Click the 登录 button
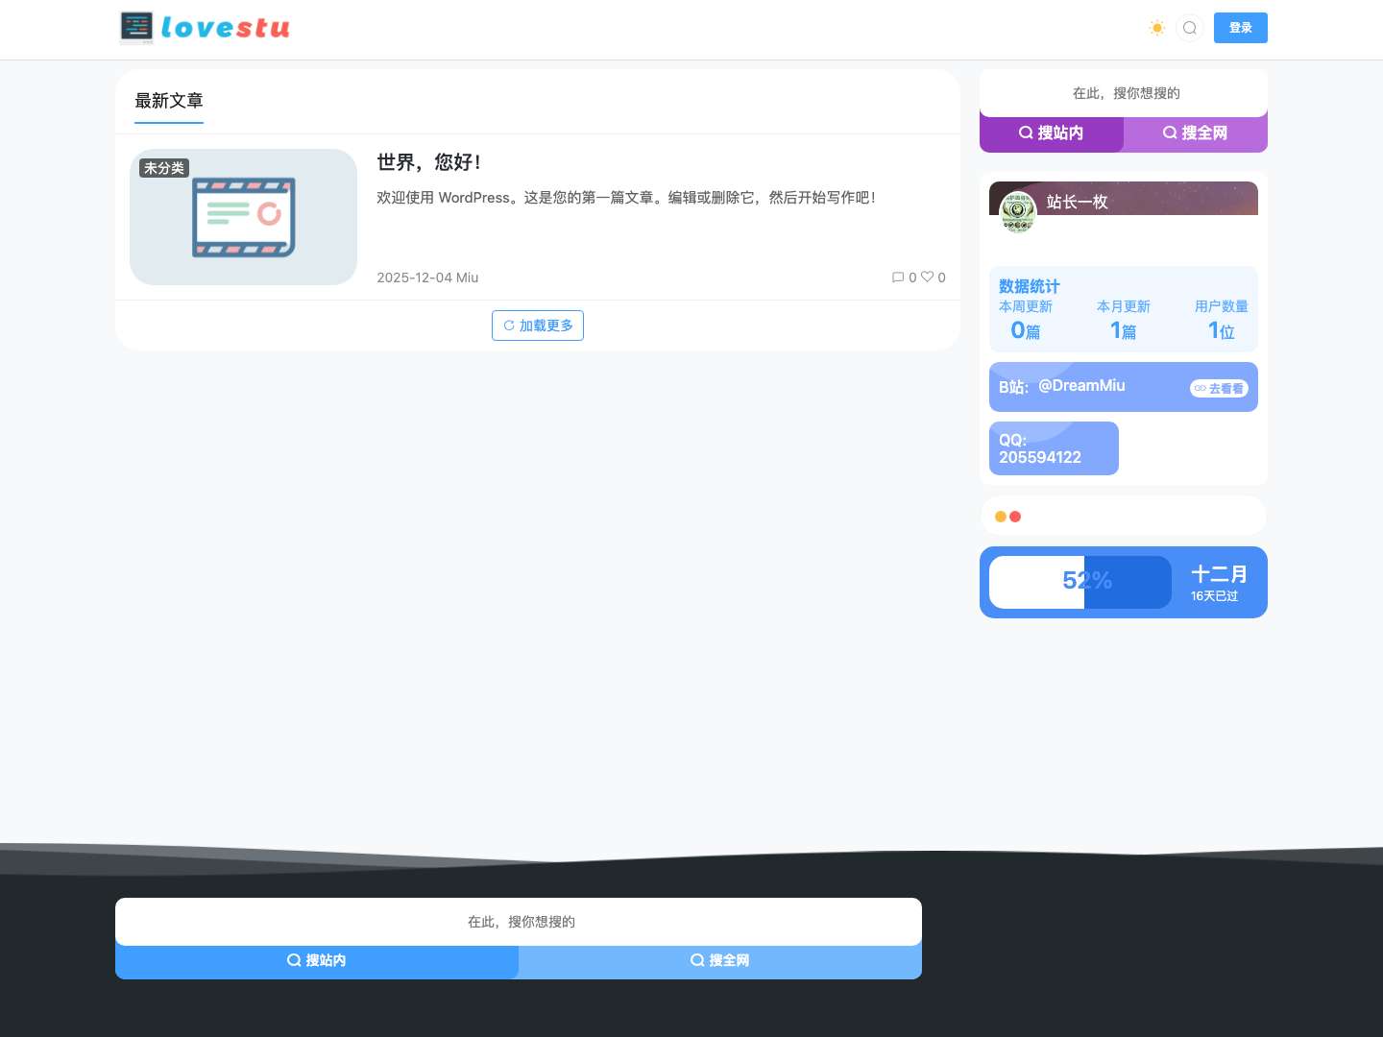The height and width of the screenshot is (1037, 1383). tap(1240, 28)
